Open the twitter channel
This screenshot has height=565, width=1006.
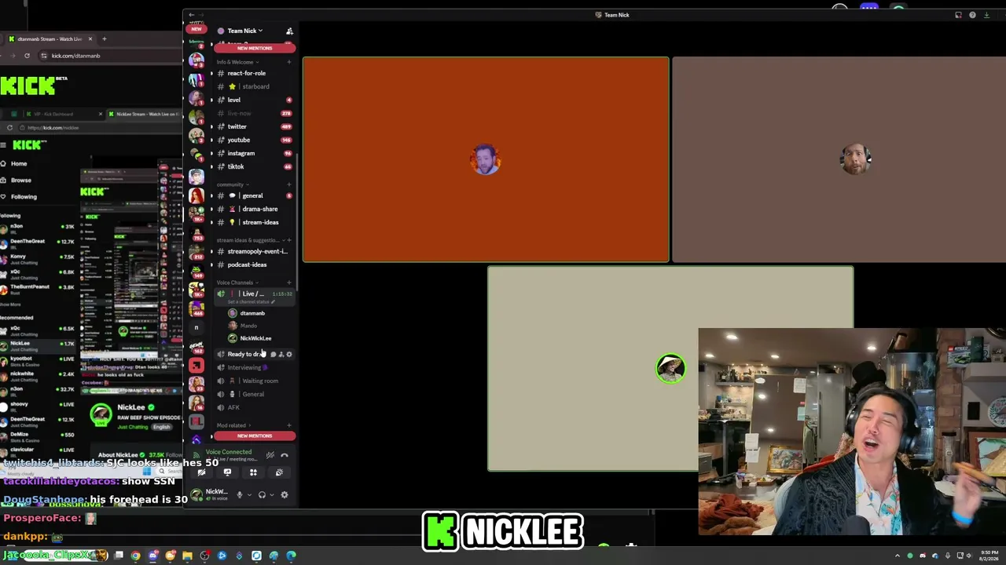click(253, 126)
